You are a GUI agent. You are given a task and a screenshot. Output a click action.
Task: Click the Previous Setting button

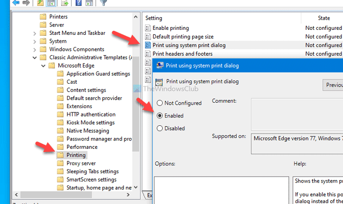(x=333, y=85)
